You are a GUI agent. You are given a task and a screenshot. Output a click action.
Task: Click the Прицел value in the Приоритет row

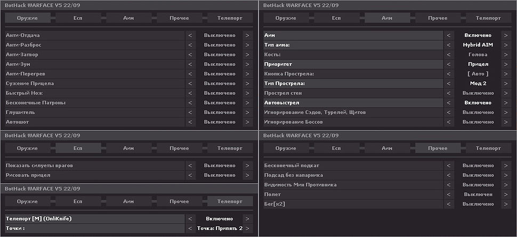478,64
